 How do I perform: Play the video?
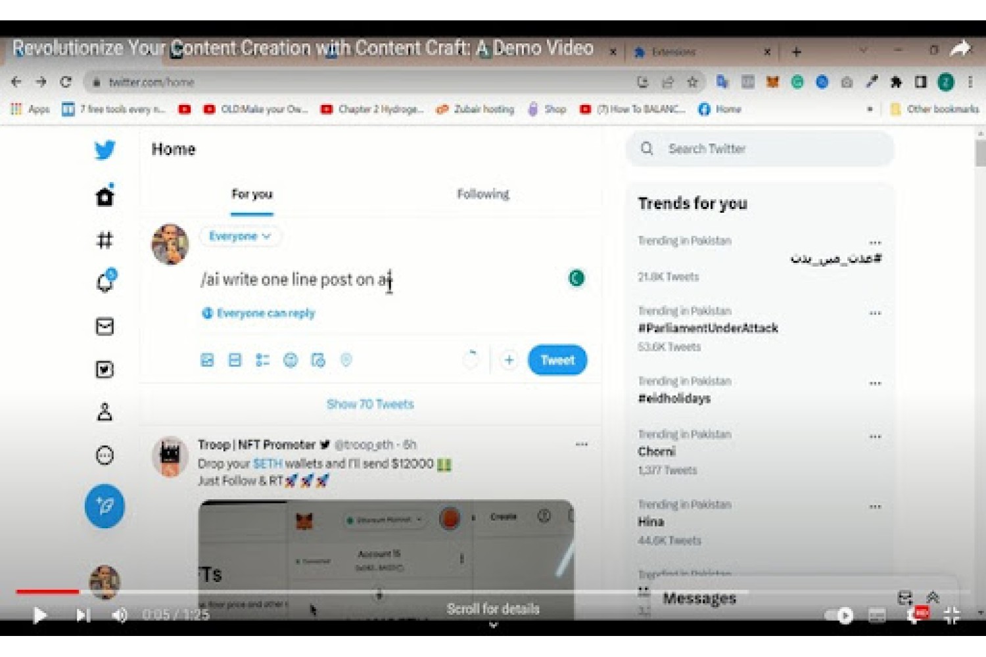39,616
